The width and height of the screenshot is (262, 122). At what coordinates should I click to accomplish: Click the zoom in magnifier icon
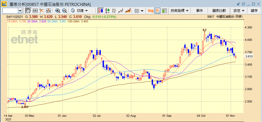pyautogui.click(x=58, y=11)
